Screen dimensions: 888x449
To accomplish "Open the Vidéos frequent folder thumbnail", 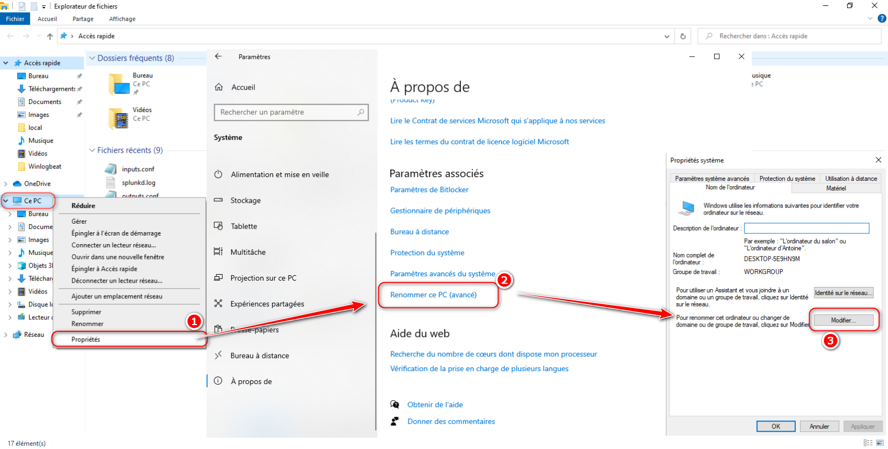I will pos(119,119).
